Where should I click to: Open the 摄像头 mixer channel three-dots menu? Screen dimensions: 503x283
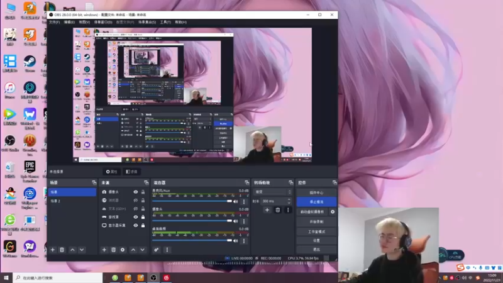coord(244,221)
